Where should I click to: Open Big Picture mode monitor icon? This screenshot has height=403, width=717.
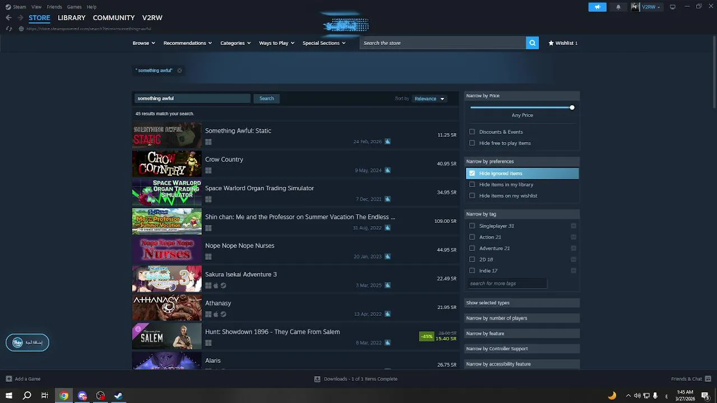click(673, 7)
